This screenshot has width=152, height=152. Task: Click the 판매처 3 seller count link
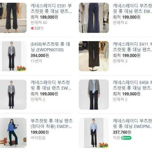[120, 61]
